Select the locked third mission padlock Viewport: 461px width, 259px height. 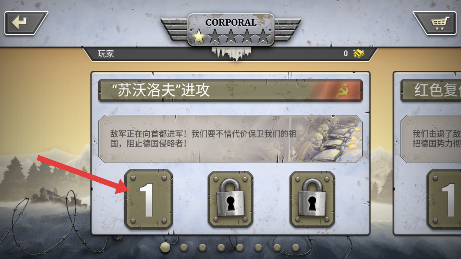point(312,199)
